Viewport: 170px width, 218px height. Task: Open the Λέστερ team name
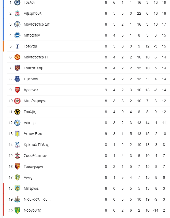pyautogui.click(x=29, y=123)
